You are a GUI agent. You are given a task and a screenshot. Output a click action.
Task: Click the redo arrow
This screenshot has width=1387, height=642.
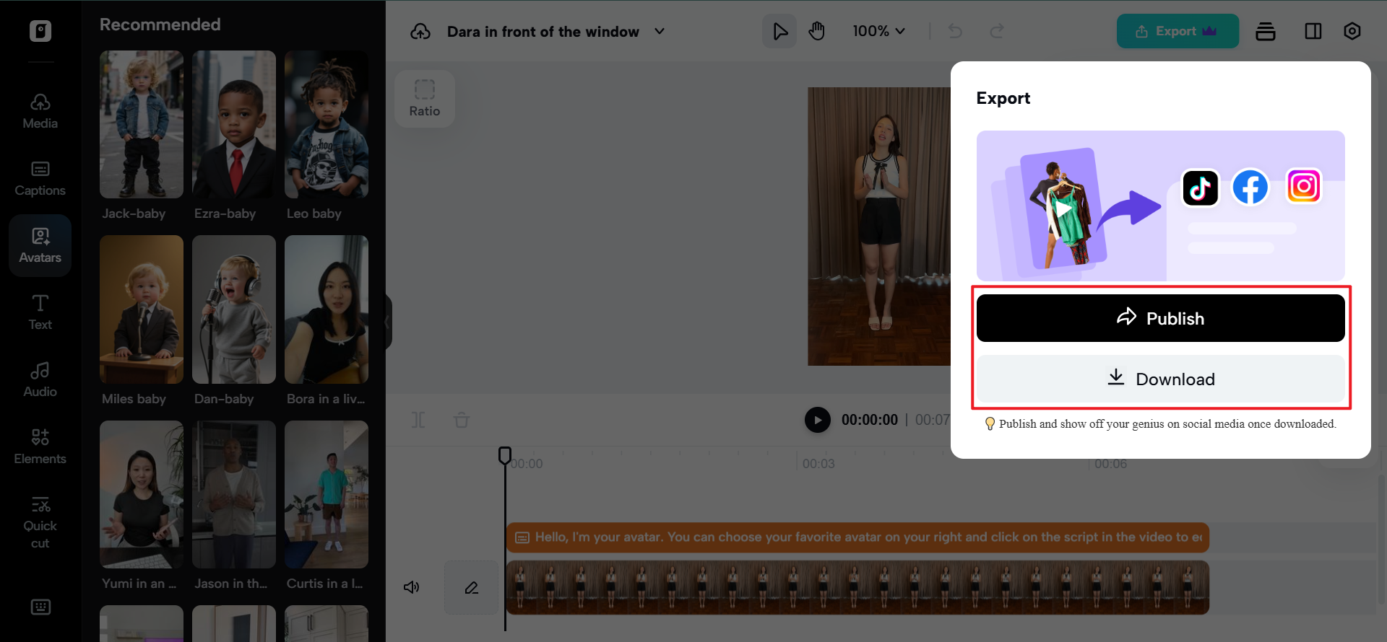(x=997, y=31)
